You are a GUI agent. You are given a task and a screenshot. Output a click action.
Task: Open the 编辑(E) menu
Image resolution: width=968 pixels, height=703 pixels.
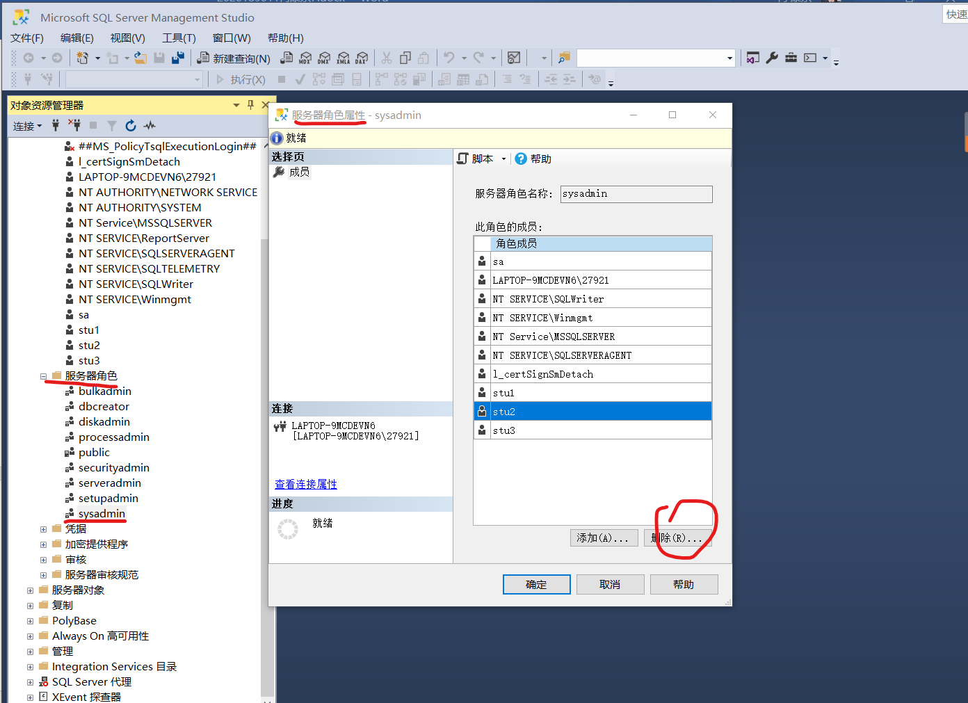pyautogui.click(x=76, y=38)
